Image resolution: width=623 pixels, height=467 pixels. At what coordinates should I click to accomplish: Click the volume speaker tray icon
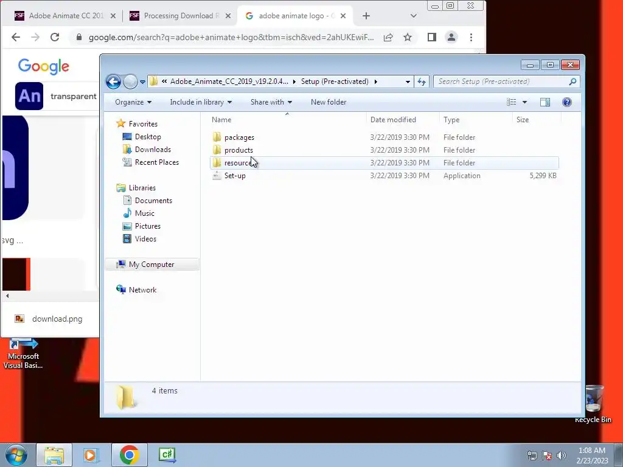562,455
